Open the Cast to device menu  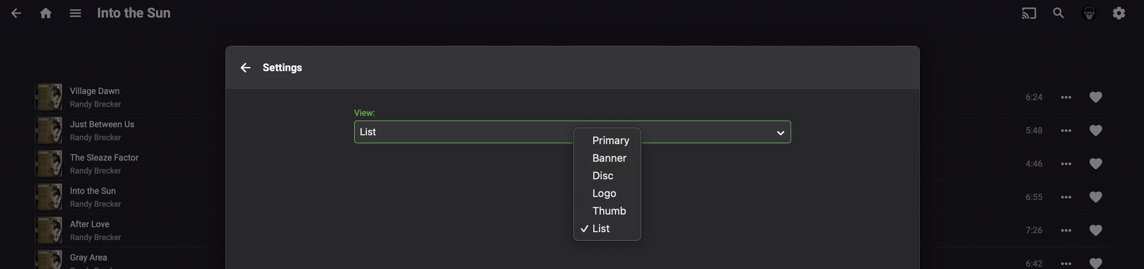pyautogui.click(x=1029, y=13)
